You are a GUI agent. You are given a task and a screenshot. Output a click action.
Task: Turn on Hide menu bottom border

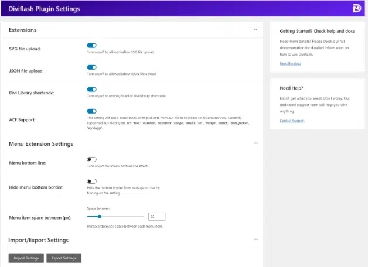(92, 181)
